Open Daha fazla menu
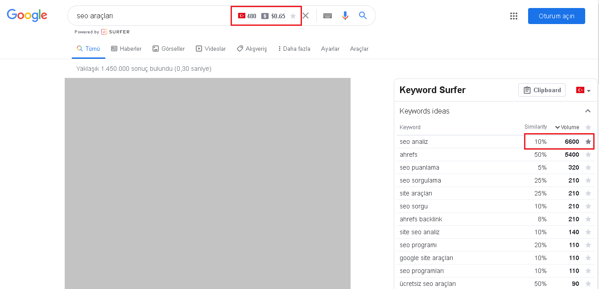 pos(293,49)
